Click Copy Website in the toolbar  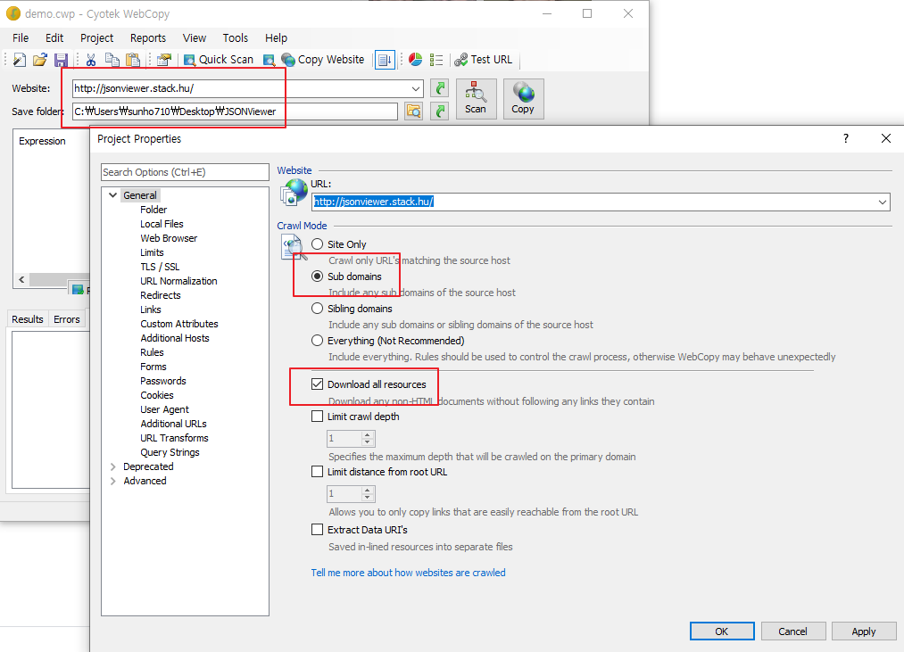[x=323, y=60]
